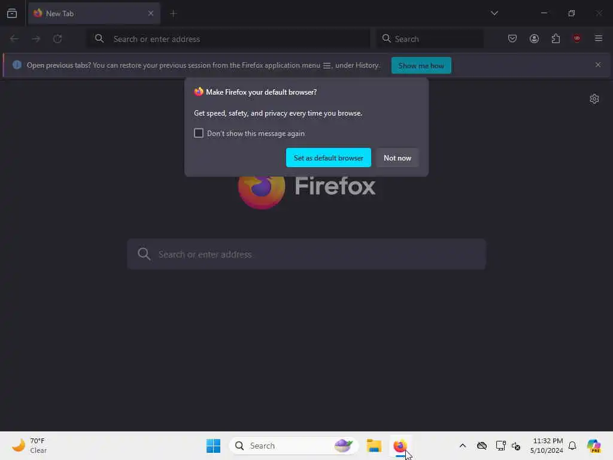Reload the current page
The width and height of the screenshot is (613, 460).
tap(57, 39)
